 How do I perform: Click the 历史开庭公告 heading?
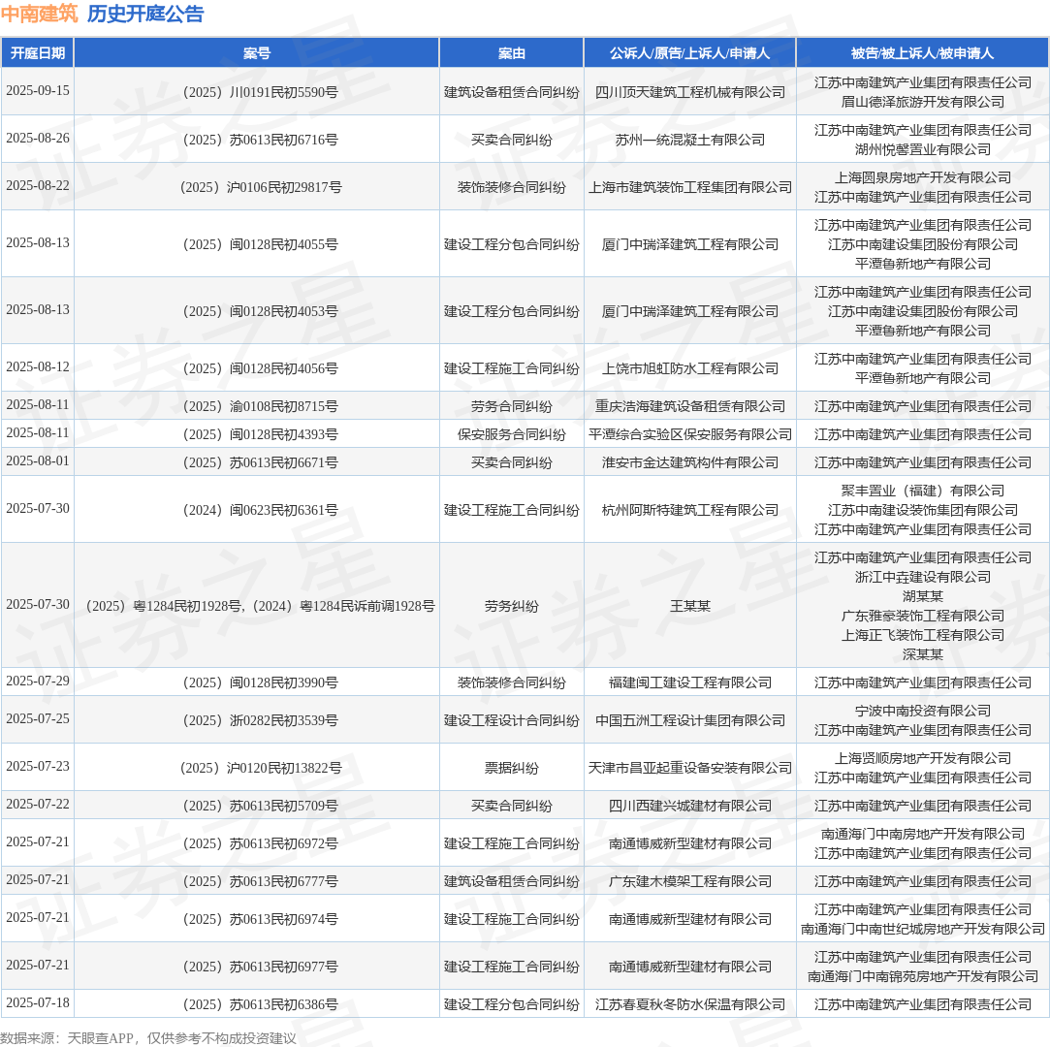145,14
